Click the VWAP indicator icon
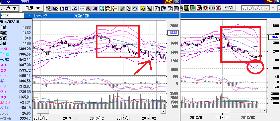This screenshot has width=280, height=121. (x=49, y=8)
